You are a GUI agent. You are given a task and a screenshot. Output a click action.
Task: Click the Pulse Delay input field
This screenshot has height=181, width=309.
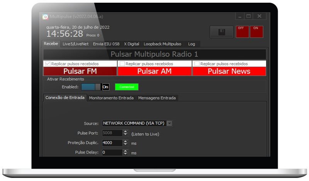tap(112, 152)
